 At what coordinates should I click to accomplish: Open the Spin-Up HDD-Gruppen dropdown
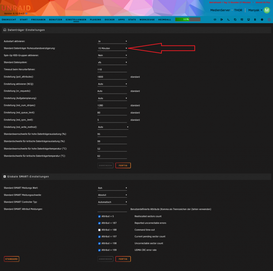(x=112, y=55)
